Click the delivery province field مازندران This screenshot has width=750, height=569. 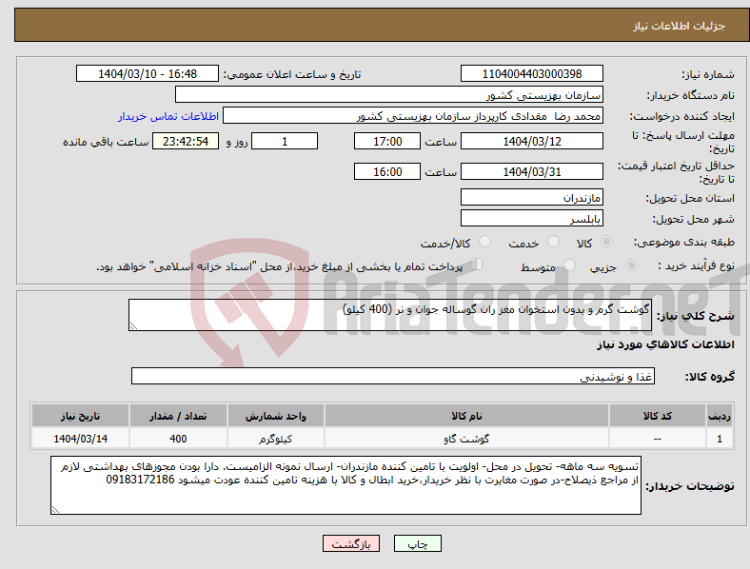click(x=531, y=197)
